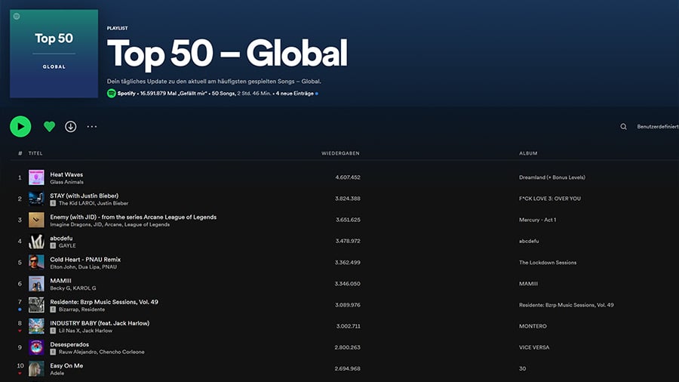Image resolution: width=679 pixels, height=382 pixels.
Task: Select the Cold Heart - PNAU Remix title
Action: [85, 260]
